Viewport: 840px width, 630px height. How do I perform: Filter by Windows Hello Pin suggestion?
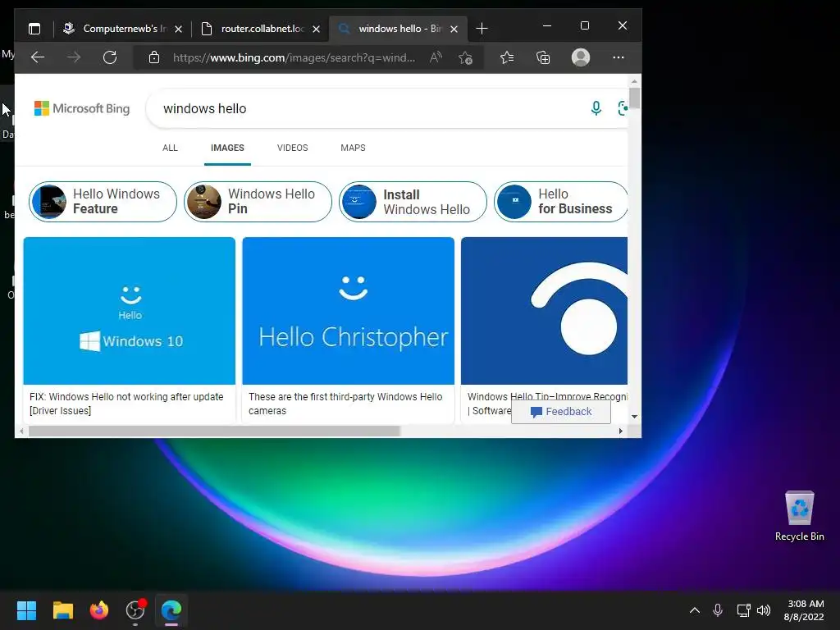[258, 202]
